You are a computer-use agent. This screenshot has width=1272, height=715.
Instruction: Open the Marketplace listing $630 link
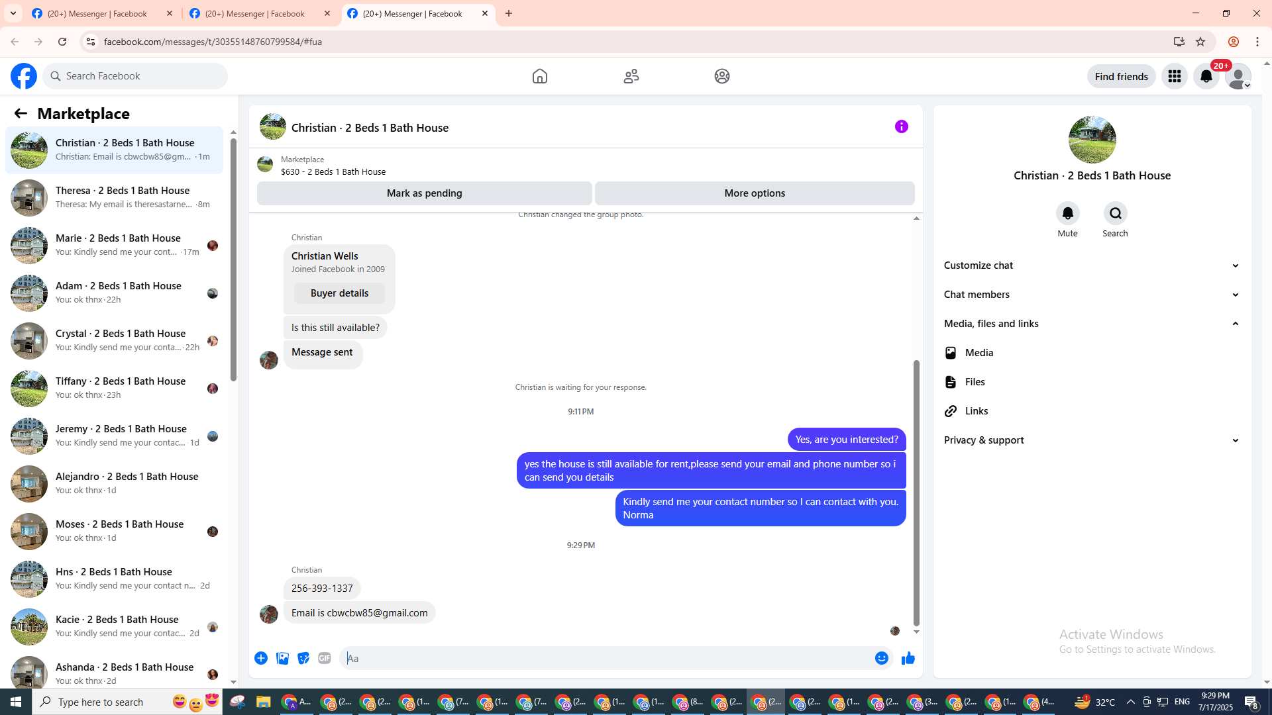tap(333, 171)
